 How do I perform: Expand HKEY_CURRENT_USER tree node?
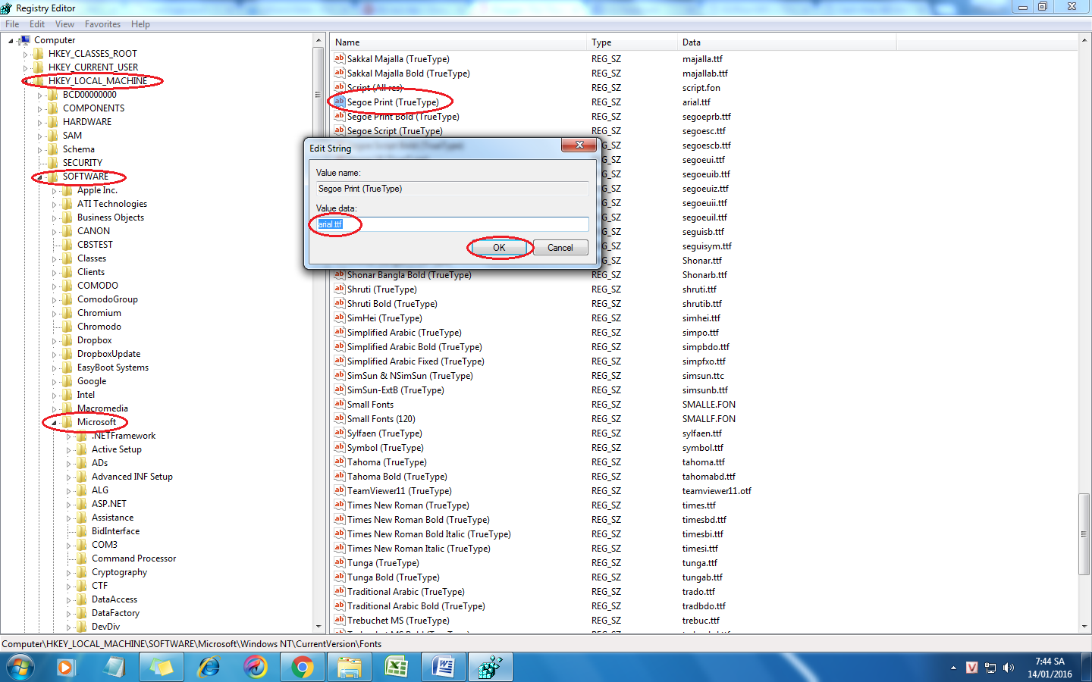pyautogui.click(x=25, y=68)
